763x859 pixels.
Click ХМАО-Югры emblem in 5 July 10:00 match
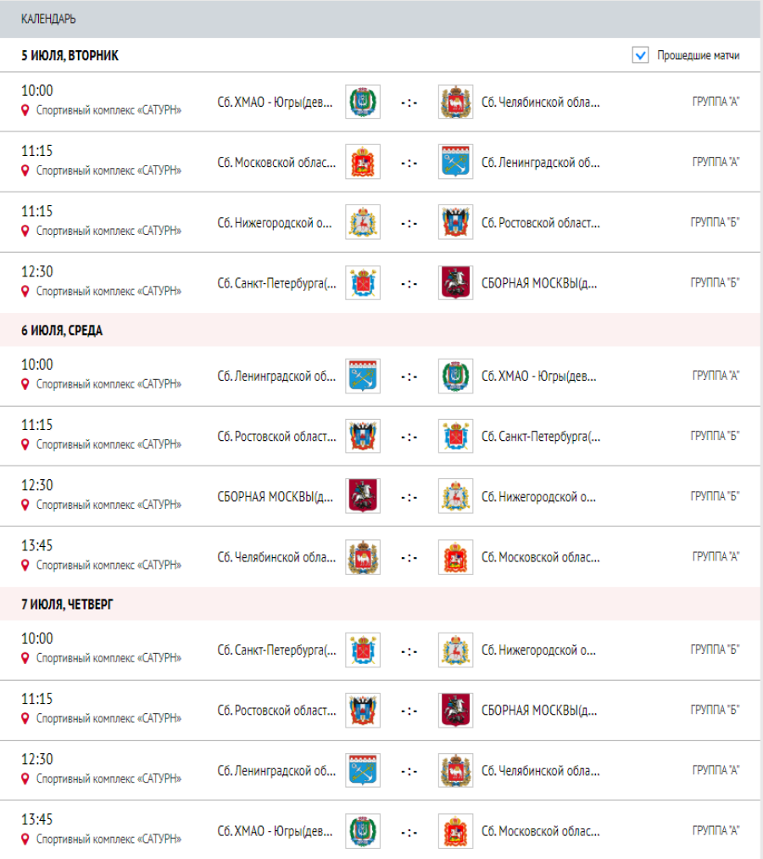point(363,102)
